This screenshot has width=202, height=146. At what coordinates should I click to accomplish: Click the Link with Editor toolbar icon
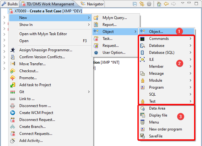click(142, 4)
